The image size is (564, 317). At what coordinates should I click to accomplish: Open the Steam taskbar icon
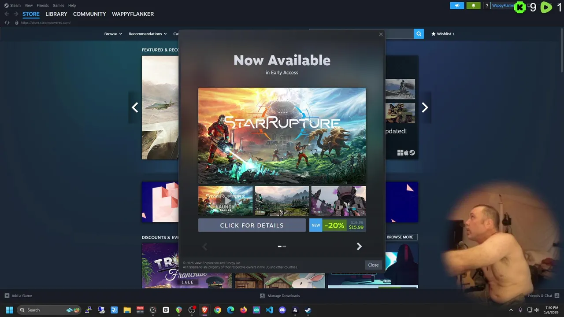(x=308, y=310)
